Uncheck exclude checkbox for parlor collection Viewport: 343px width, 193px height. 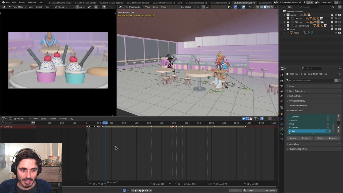(332, 15)
